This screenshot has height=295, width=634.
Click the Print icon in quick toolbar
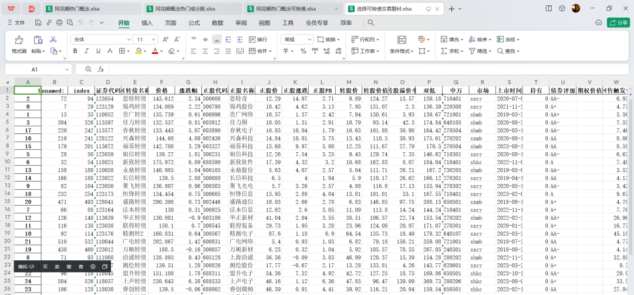click(59, 23)
